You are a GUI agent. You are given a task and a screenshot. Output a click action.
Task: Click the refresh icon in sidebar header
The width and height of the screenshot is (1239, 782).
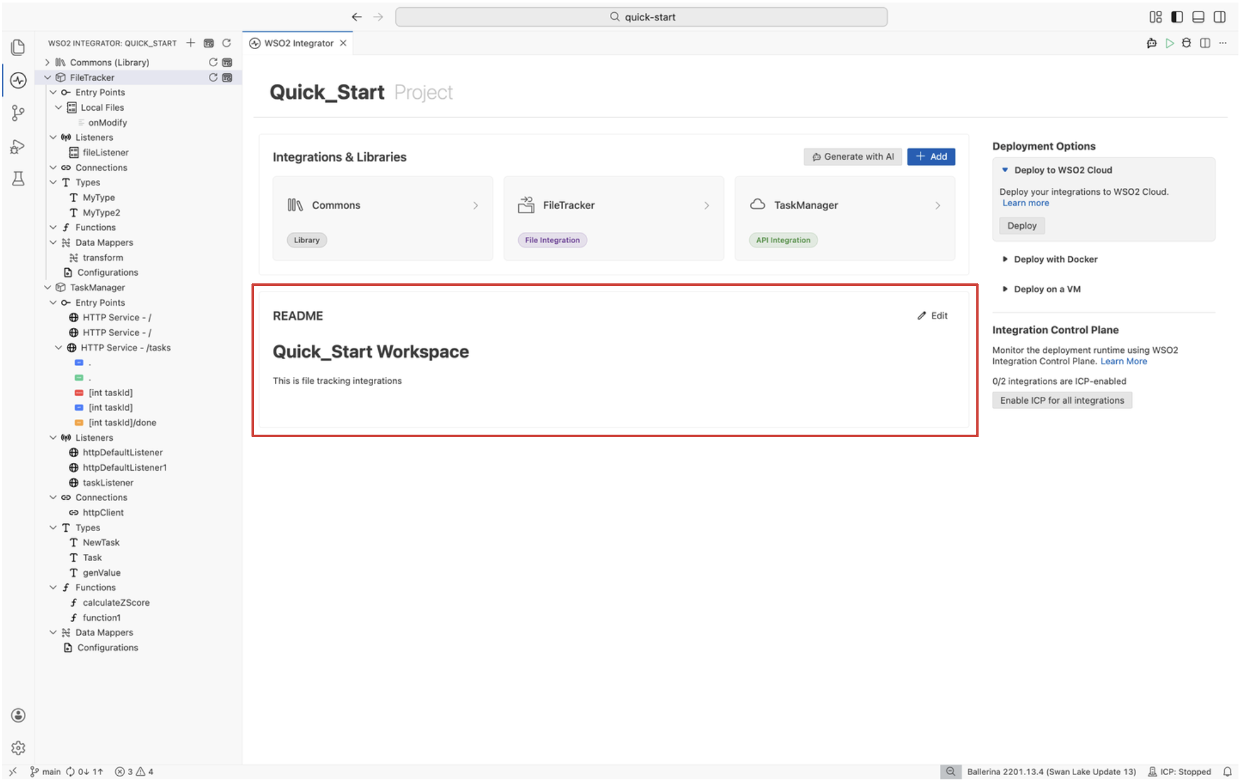[226, 43]
